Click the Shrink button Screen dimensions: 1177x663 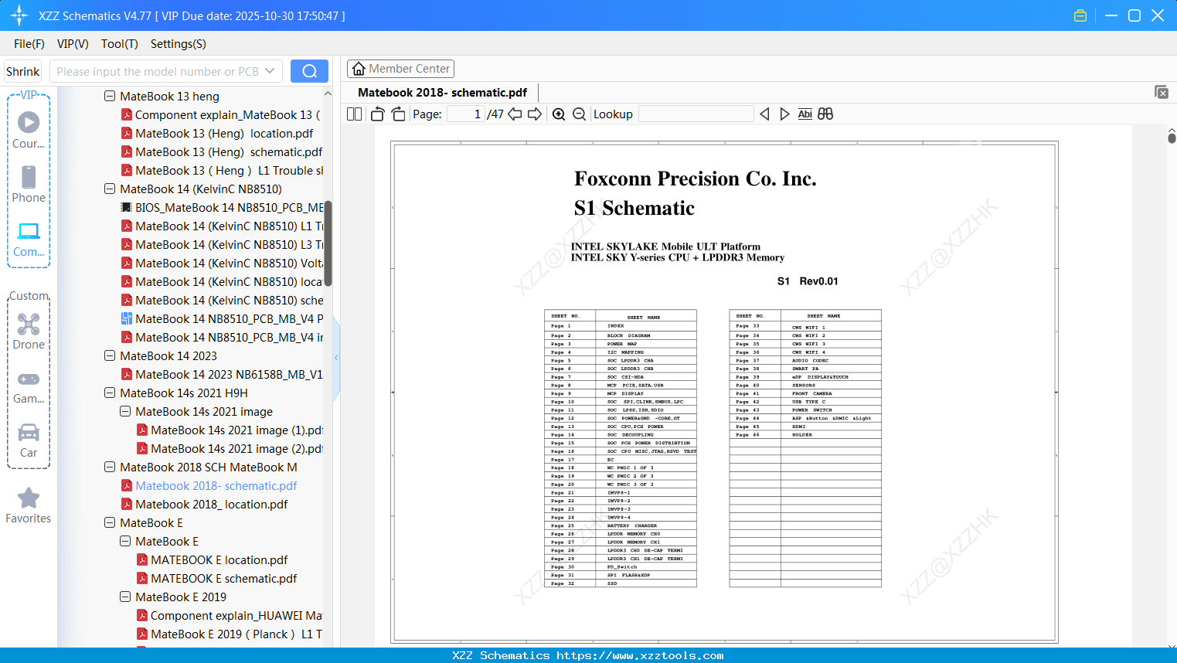(x=23, y=71)
